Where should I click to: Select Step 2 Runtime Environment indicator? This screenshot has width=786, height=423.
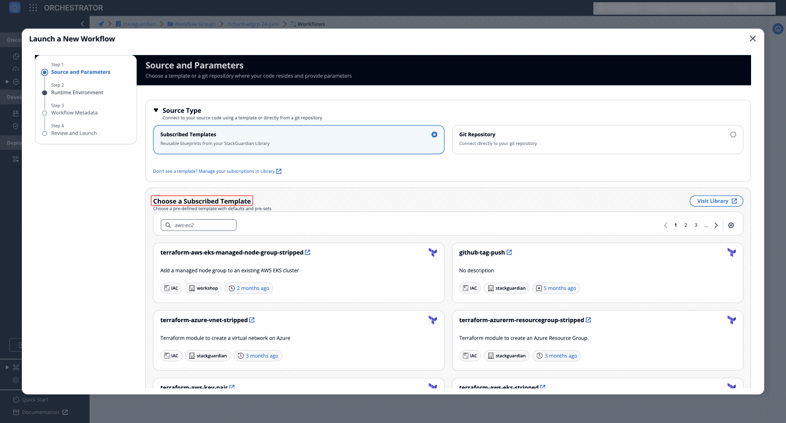pyautogui.click(x=45, y=93)
